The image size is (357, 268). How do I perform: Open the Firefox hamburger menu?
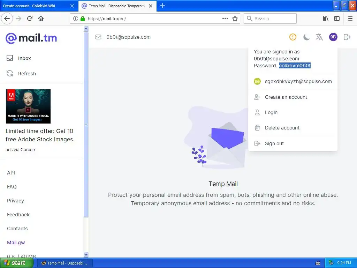[350, 18]
